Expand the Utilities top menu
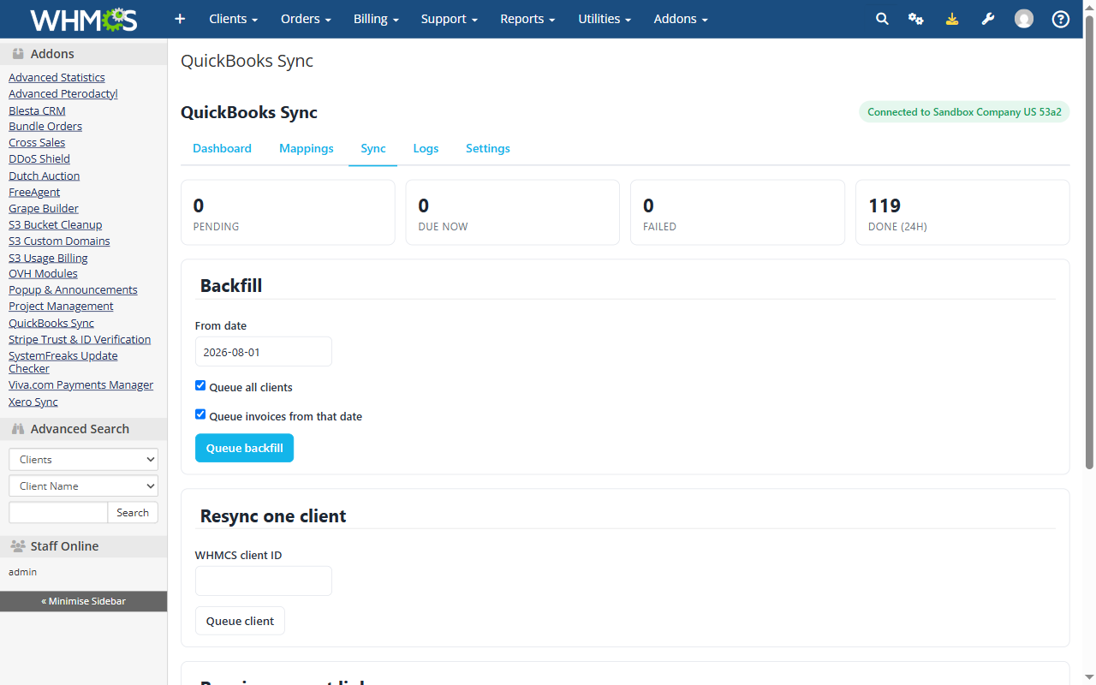1096x685 pixels. point(605,19)
